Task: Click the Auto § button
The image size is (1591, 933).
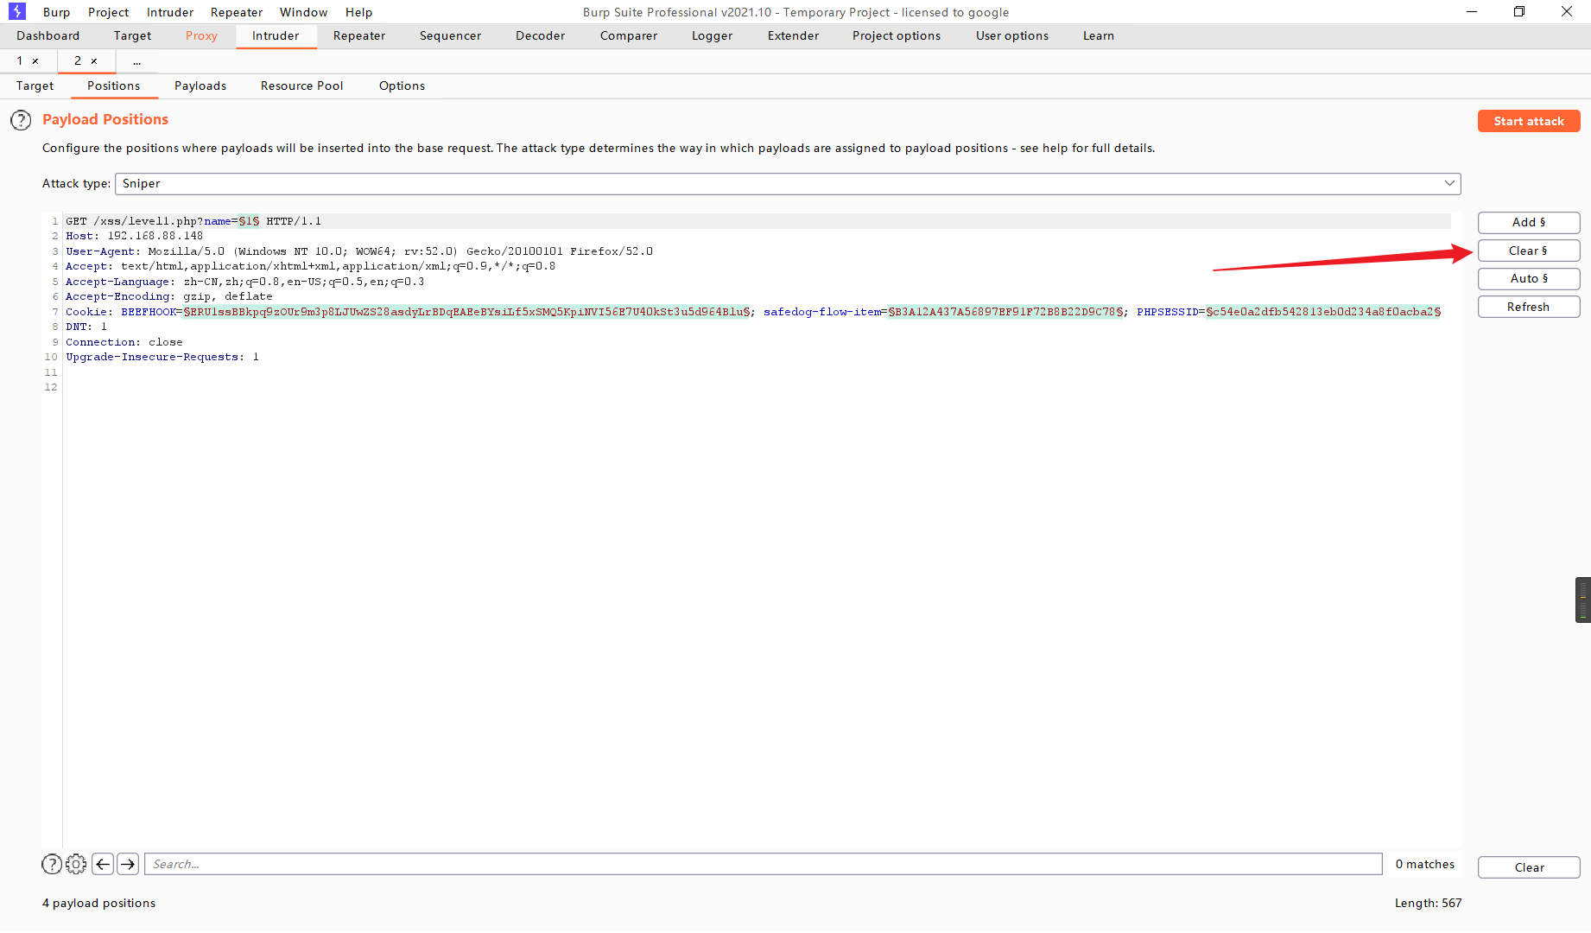Action: point(1529,278)
